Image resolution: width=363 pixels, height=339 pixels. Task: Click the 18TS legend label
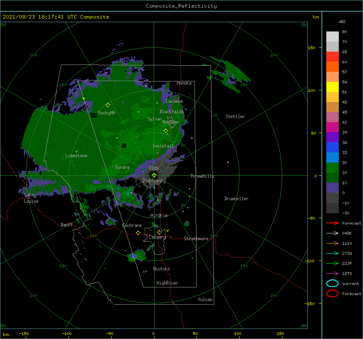tap(347, 274)
